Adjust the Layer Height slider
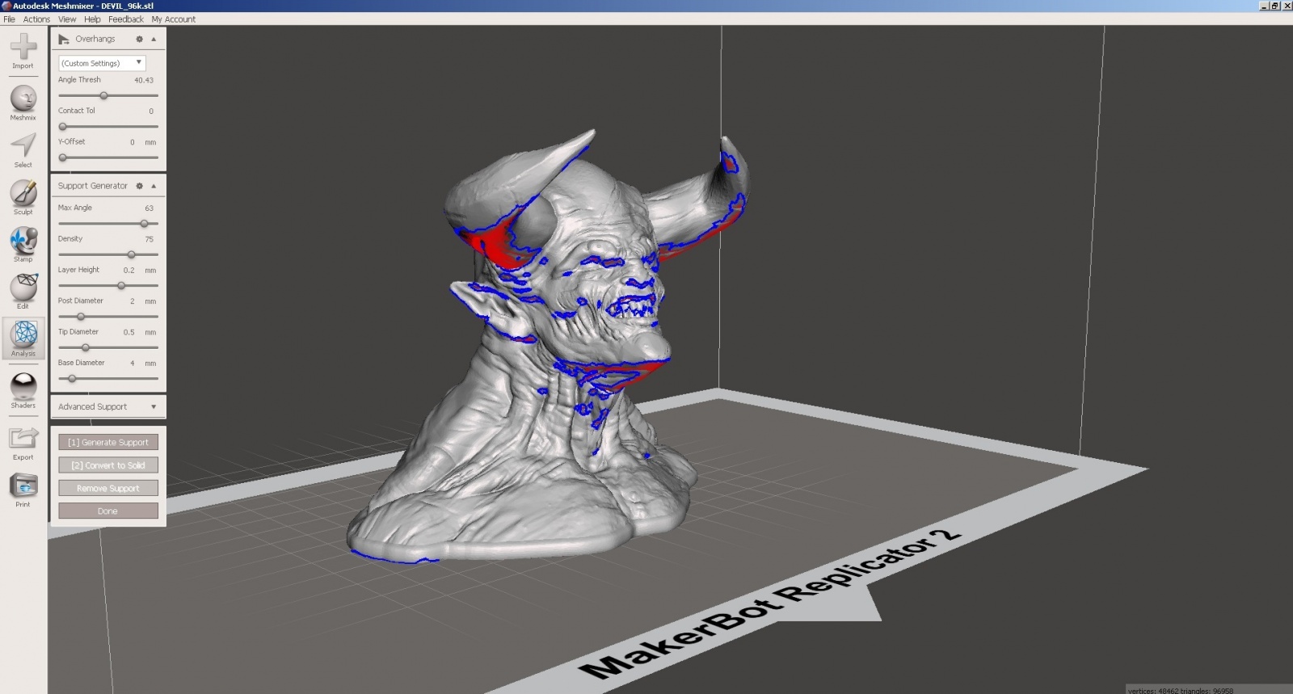1293x694 pixels. pyautogui.click(x=121, y=285)
